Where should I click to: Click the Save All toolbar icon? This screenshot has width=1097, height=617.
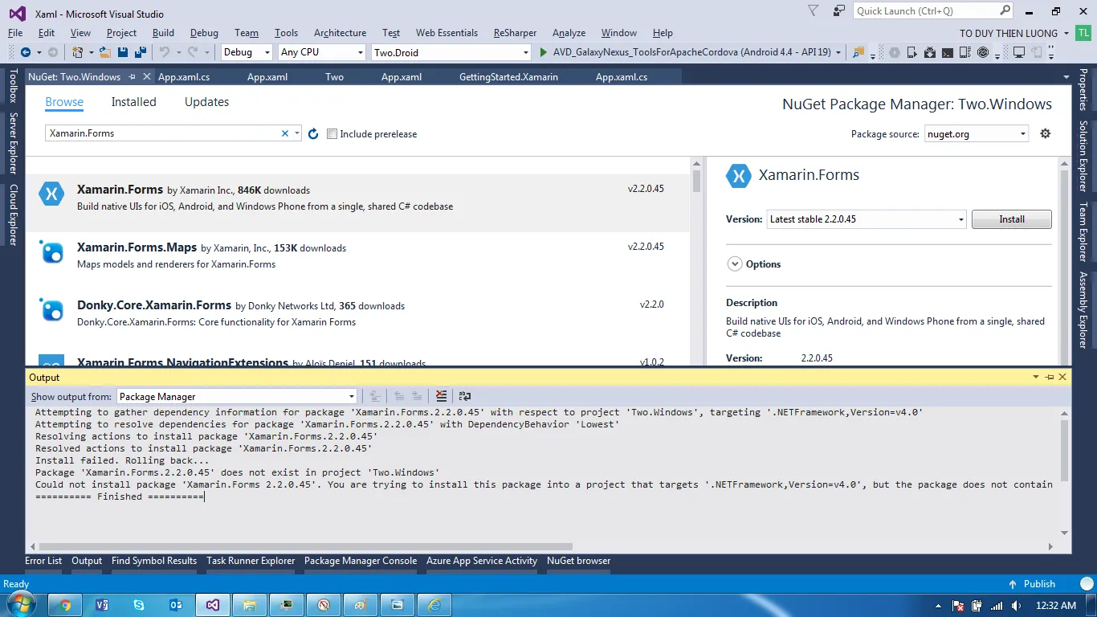pyautogui.click(x=140, y=52)
